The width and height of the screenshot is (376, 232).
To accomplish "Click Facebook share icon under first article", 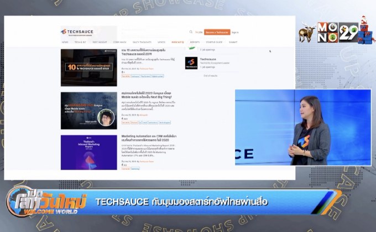I will [122, 72].
